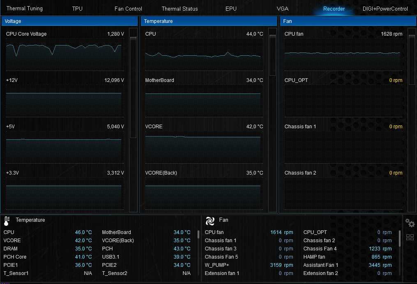
Task: Click the CPU fan rpm graph
Action: pyautogui.click(x=343, y=55)
